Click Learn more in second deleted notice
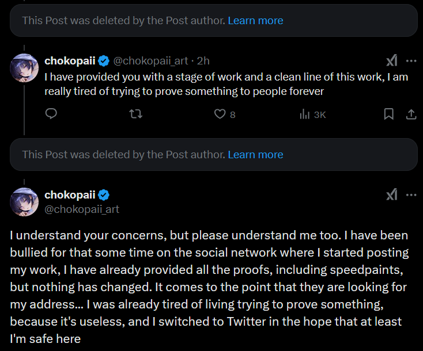 click(x=255, y=155)
